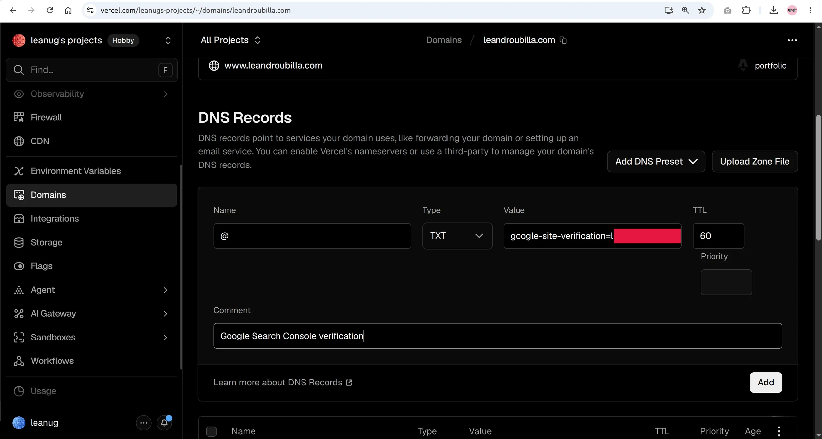This screenshot has height=439, width=822.
Task: Open the All Projects selector
Action: click(231, 40)
